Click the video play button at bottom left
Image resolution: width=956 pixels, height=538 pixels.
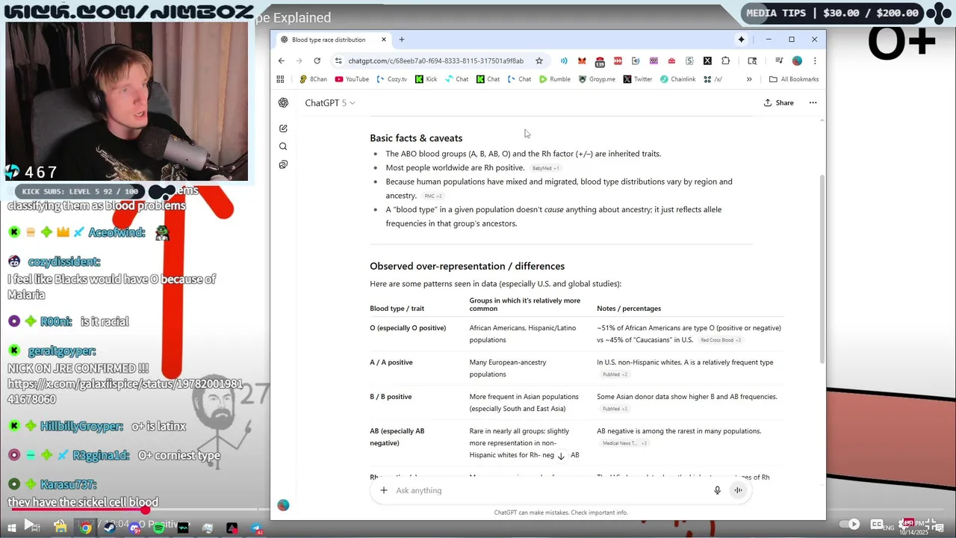click(29, 525)
